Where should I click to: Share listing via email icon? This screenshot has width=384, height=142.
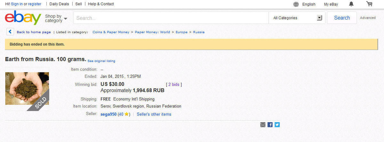(x=263, y=125)
